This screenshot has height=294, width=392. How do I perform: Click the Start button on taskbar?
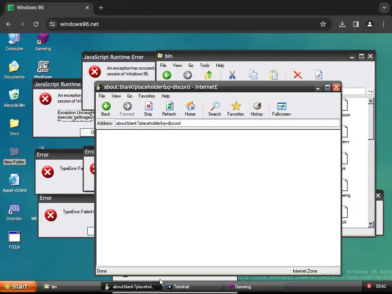click(x=18, y=286)
